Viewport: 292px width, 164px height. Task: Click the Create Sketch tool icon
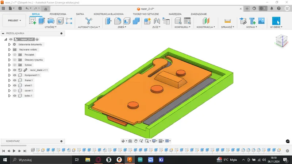[33, 21]
